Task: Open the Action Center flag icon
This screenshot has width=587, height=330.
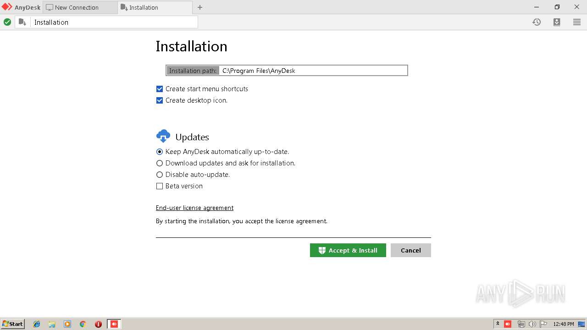Action: pos(543,324)
